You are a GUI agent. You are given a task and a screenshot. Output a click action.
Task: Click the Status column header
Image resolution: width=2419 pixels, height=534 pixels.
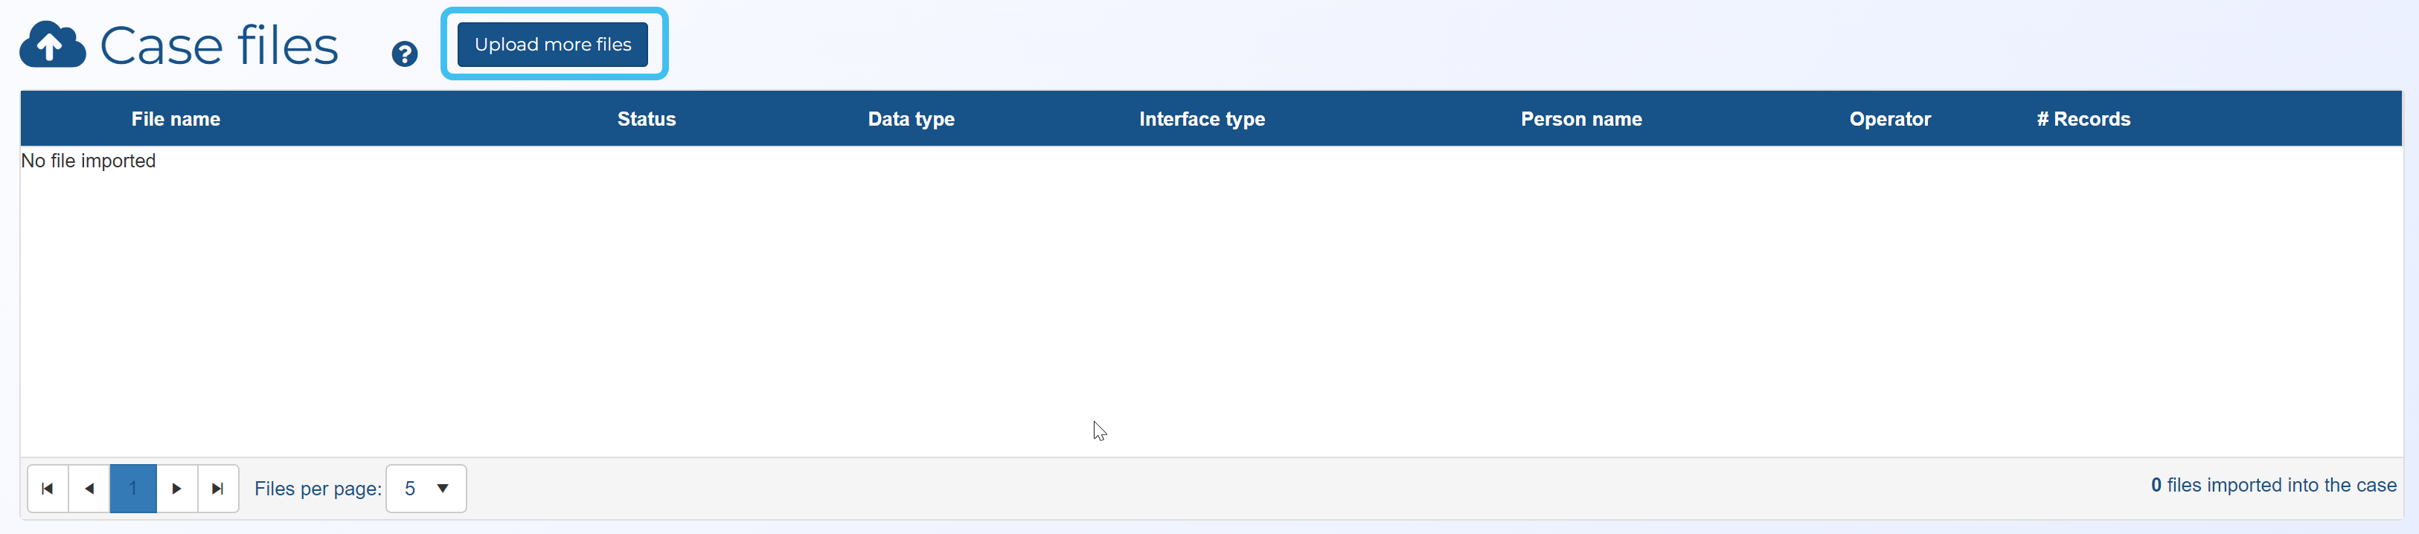click(x=646, y=119)
